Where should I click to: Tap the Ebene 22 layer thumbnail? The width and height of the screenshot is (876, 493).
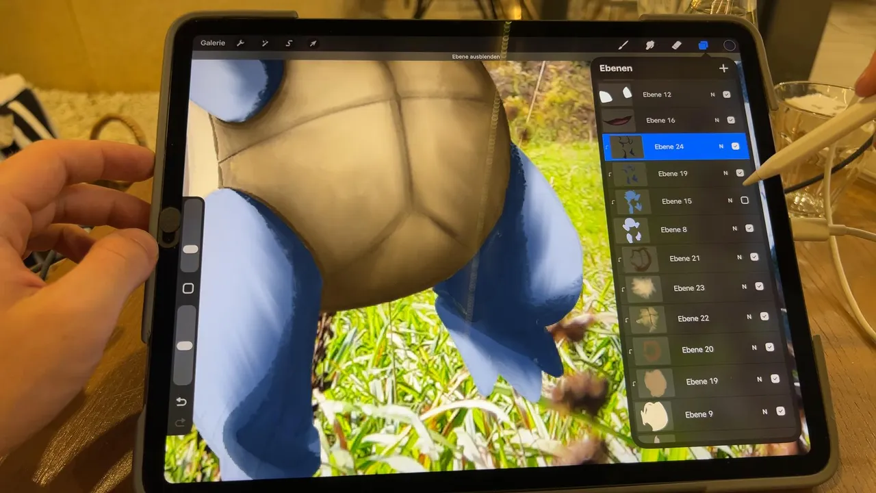(647, 319)
